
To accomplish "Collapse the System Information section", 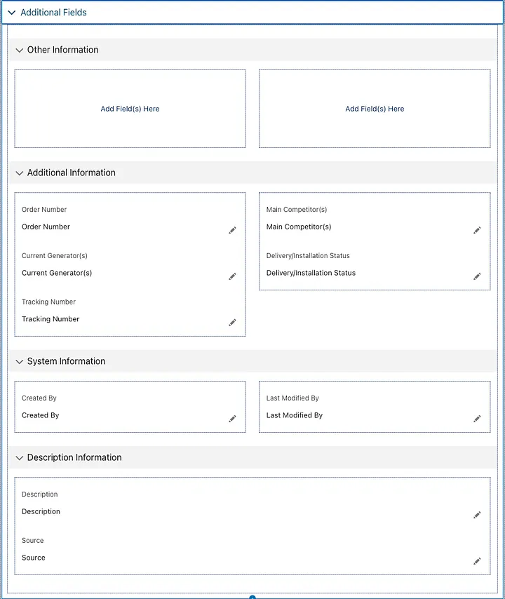I will [19, 361].
